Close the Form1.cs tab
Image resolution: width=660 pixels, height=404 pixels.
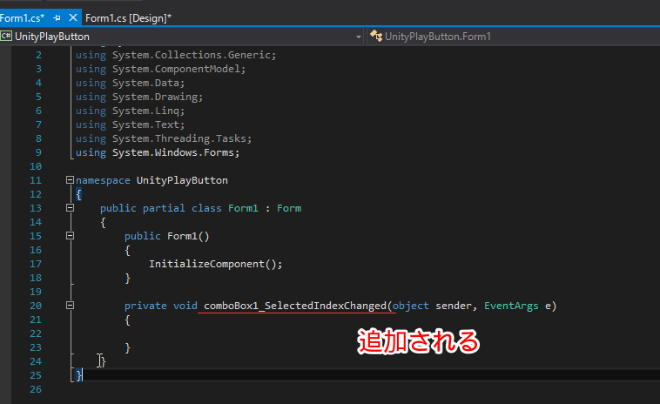73,17
